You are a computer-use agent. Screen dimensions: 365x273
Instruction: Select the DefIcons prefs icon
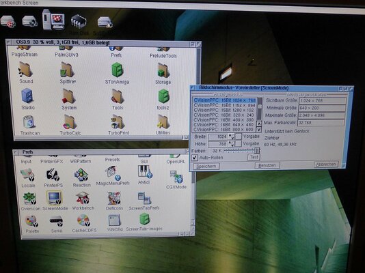(x=114, y=198)
